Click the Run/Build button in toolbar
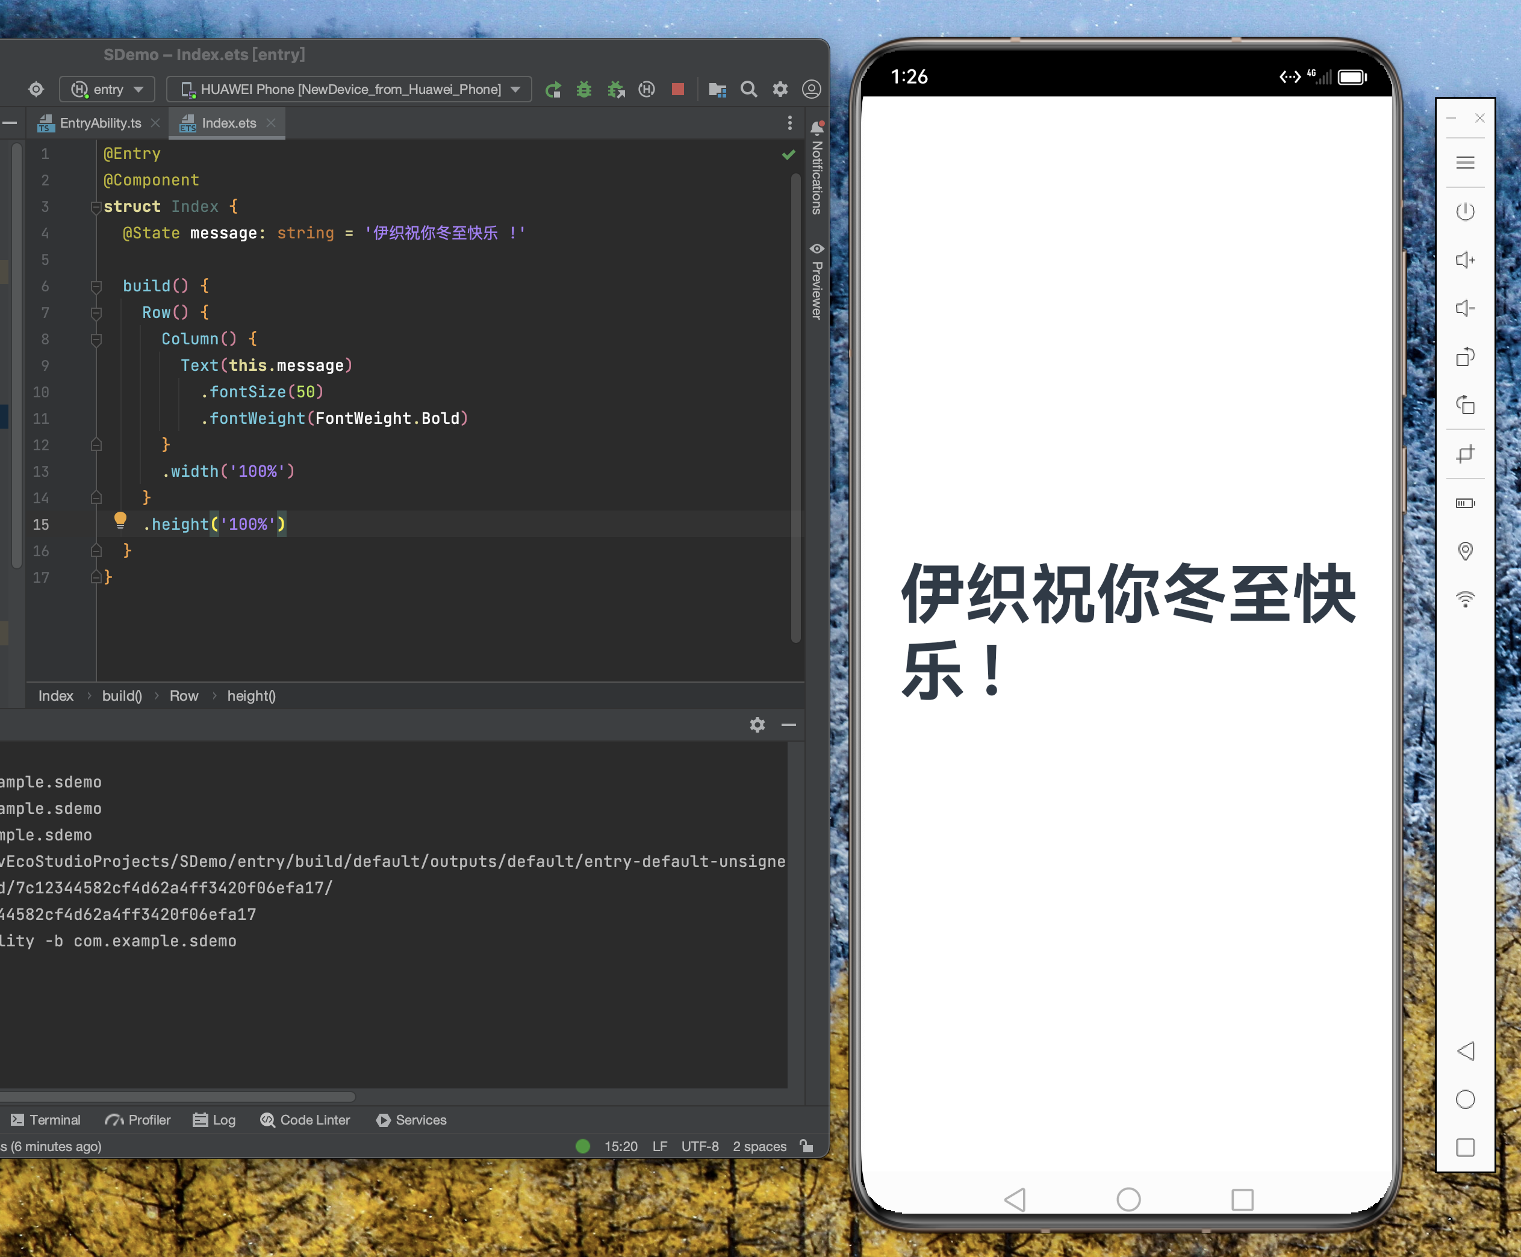This screenshot has width=1521, height=1257. (553, 87)
